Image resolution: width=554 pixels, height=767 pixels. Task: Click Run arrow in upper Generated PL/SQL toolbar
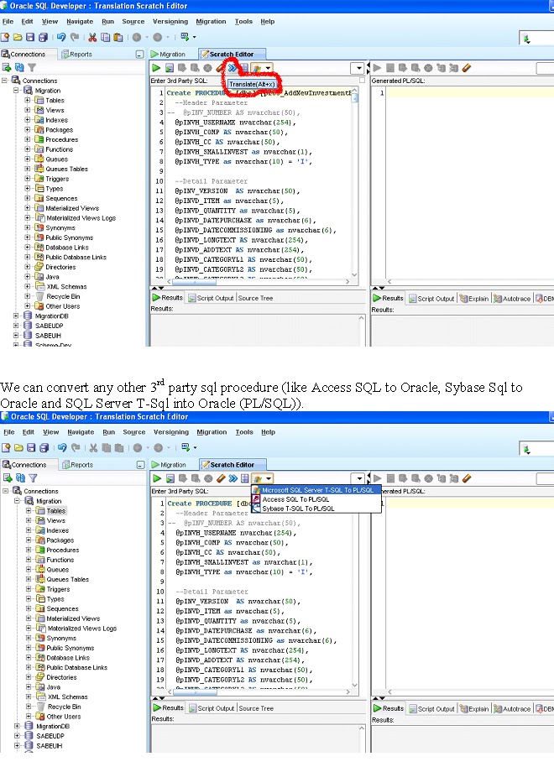pos(378,68)
